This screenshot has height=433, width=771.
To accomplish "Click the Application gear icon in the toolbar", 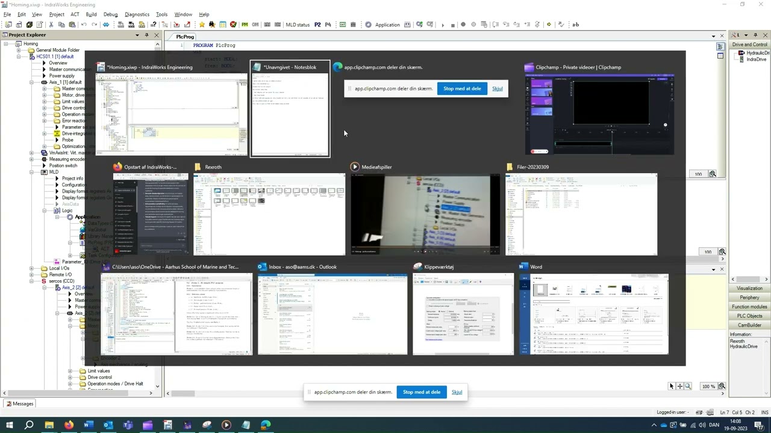I will [x=369, y=25].
